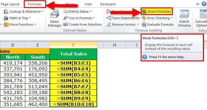
Task: Select cell containing =SUM(B4:E4)
Action: [x=73, y=69]
